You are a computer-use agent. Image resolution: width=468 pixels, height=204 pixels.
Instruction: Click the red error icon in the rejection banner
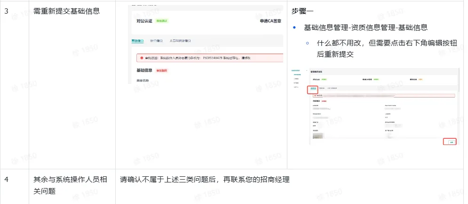tap(142, 58)
